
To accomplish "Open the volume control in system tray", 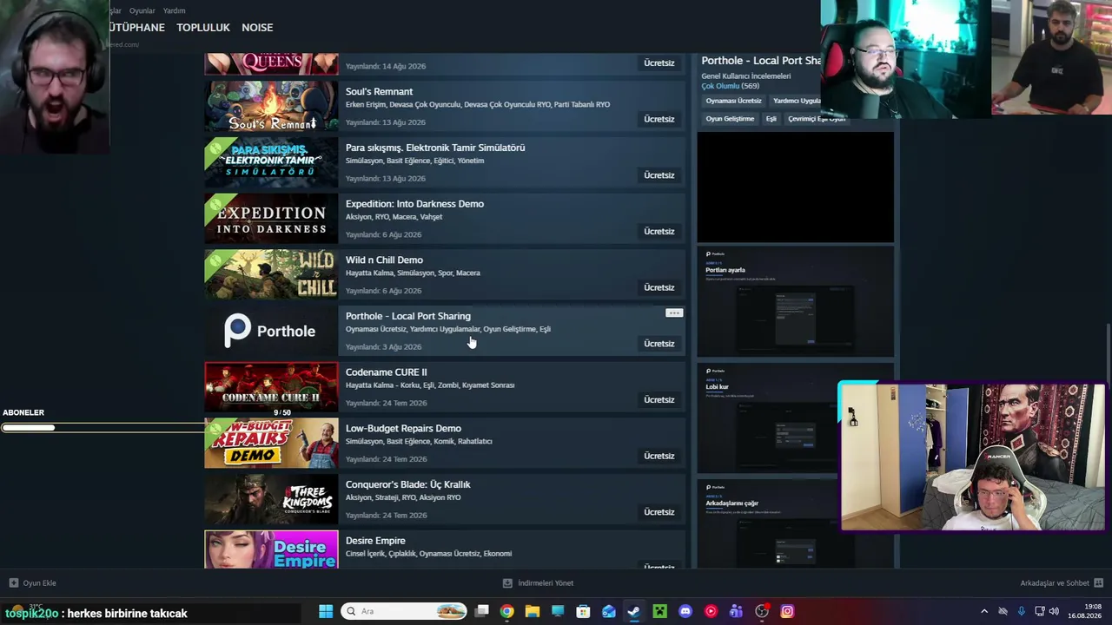I will click(1054, 611).
